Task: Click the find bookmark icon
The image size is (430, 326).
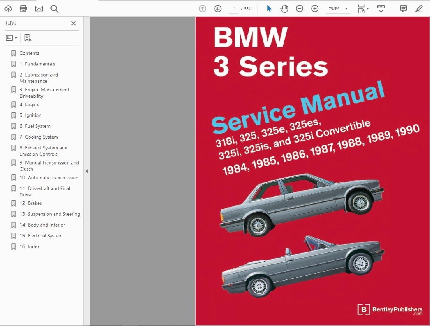Action: click(27, 38)
